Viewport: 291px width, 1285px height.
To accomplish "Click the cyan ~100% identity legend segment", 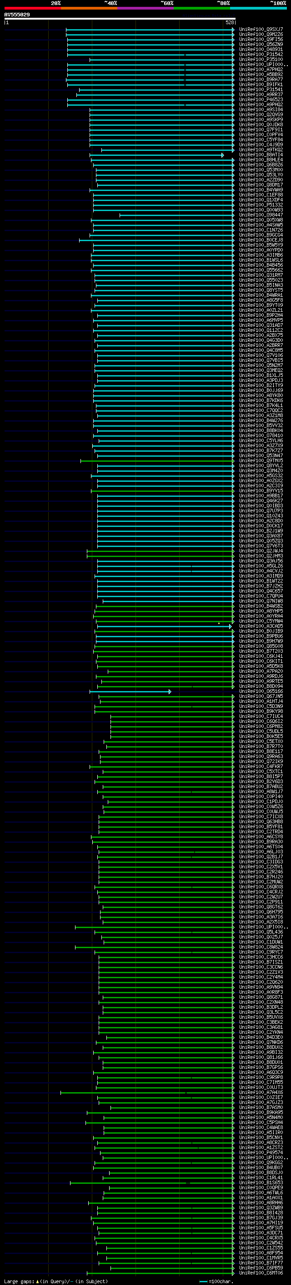I will [259, 8].
